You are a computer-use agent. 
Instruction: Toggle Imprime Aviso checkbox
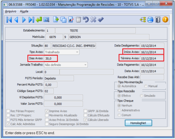click(x=47, y=111)
